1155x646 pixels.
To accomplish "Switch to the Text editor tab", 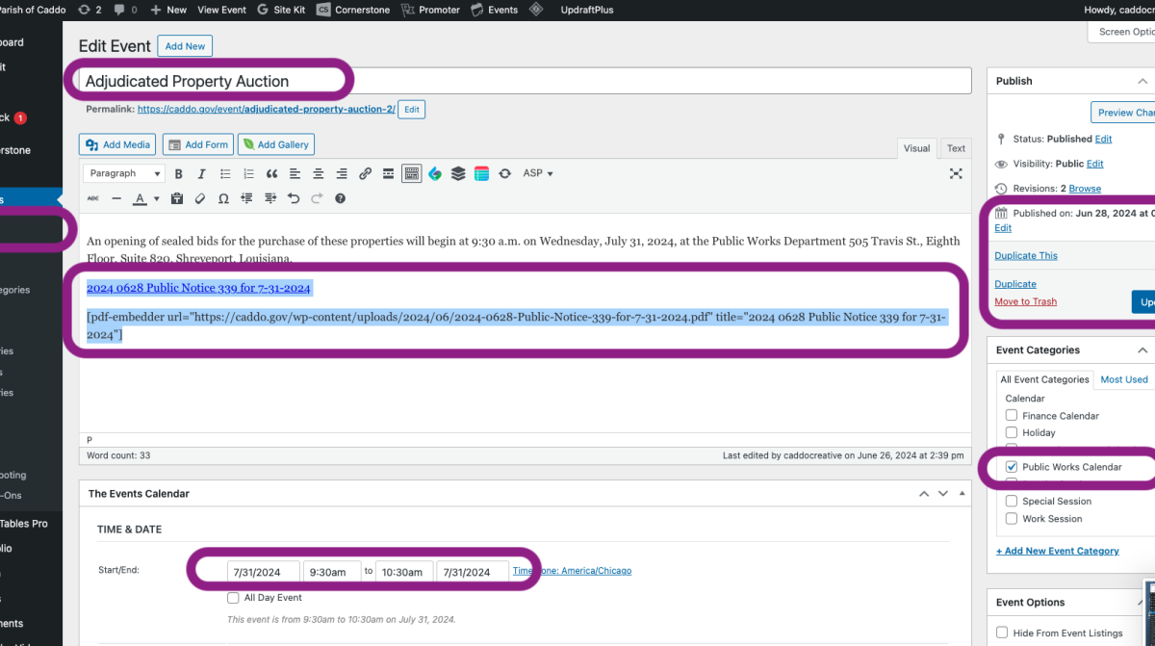I will point(956,148).
